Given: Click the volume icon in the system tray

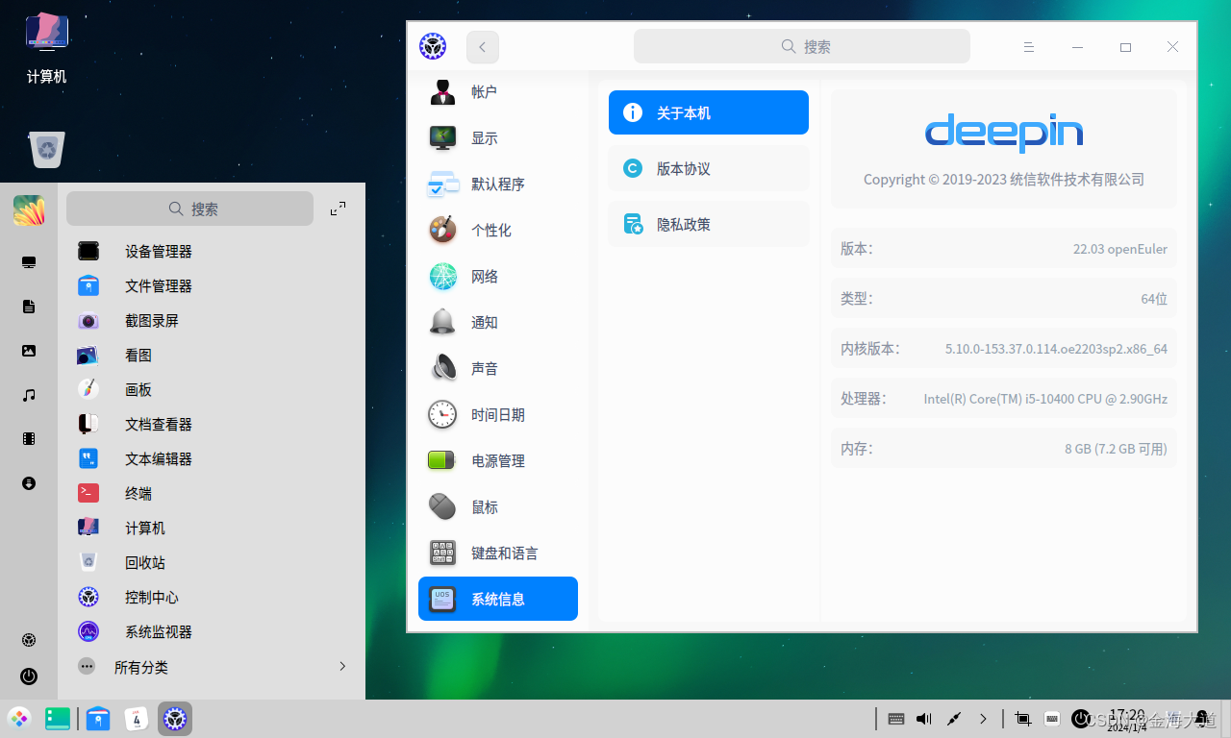Looking at the screenshot, I should pos(923,719).
